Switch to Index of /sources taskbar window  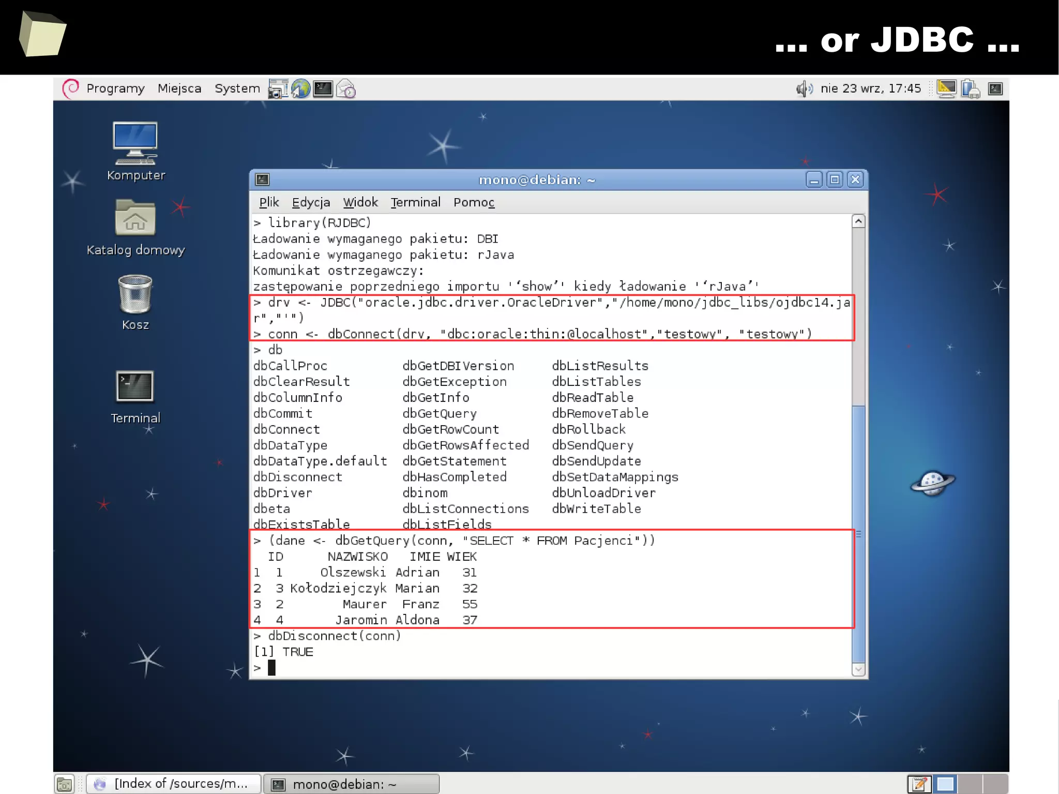pos(174,784)
